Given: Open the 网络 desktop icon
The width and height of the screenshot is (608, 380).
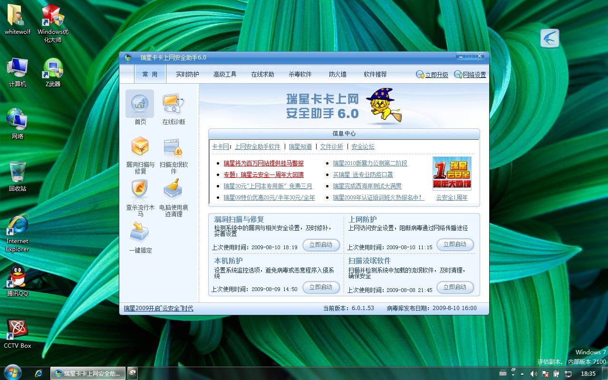Looking at the screenshot, I should pyautogui.click(x=17, y=119).
